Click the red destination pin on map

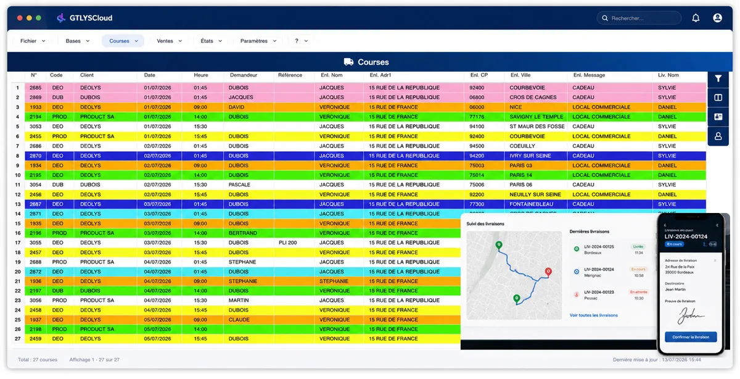click(x=548, y=272)
